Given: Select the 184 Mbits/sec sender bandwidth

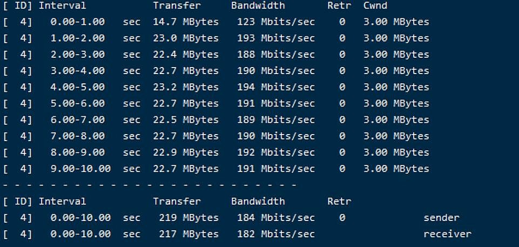Looking at the screenshot, I should click(276, 217).
